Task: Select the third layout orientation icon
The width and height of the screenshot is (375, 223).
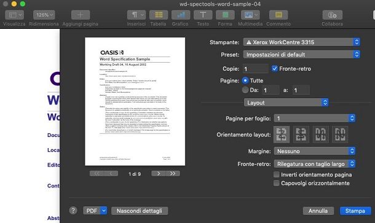Action: 320,135
